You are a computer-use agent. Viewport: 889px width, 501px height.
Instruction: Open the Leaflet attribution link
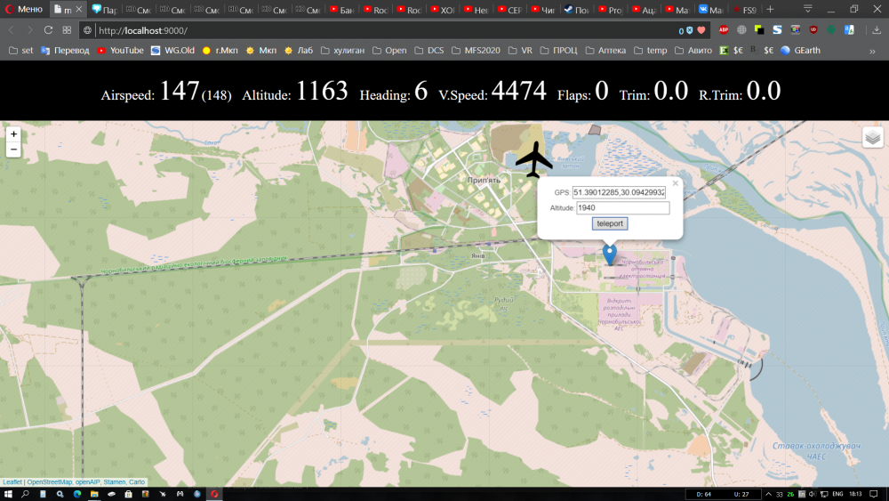coord(12,482)
